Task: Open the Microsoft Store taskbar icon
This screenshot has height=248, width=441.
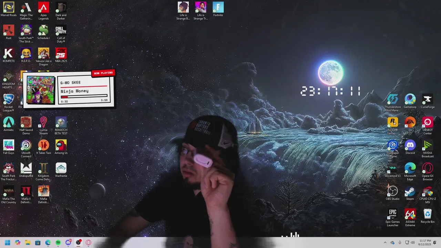Action: (x=38, y=242)
